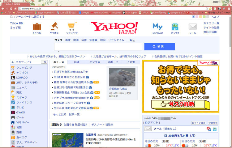Click the sidebar 地図 map icon
The height and width of the screenshot is (148, 232).
(x=13, y=127)
